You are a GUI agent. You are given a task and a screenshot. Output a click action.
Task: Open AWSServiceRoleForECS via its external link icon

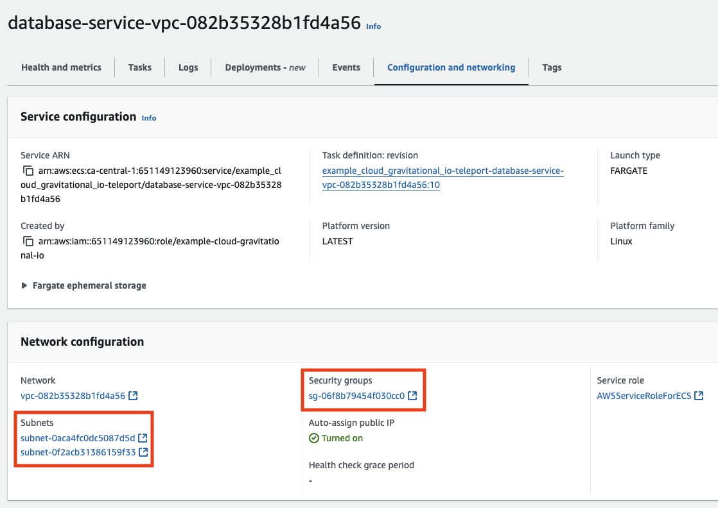[699, 396]
